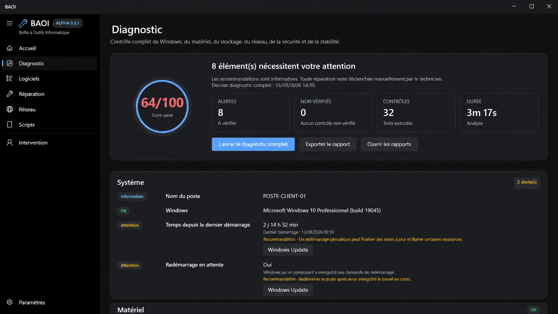This screenshot has height=314, width=558.
Task: Click the Redémarrer le poste recommendation text
Action: pyautogui.click(x=337, y=279)
